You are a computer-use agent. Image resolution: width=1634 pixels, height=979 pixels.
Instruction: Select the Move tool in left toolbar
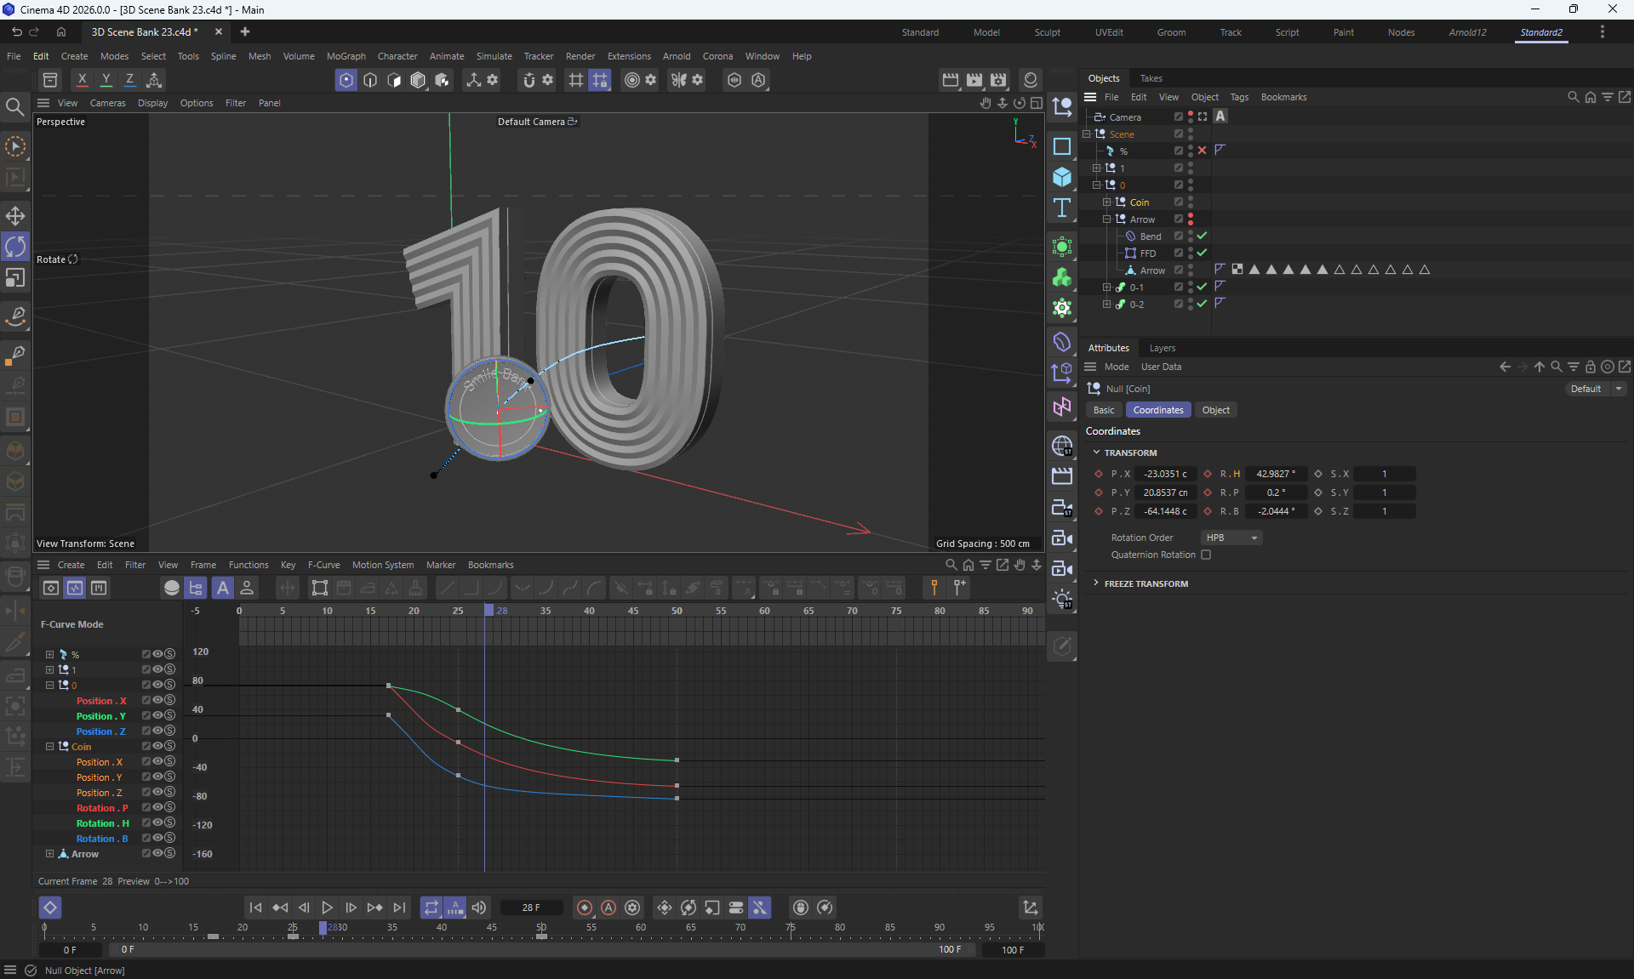coord(15,216)
